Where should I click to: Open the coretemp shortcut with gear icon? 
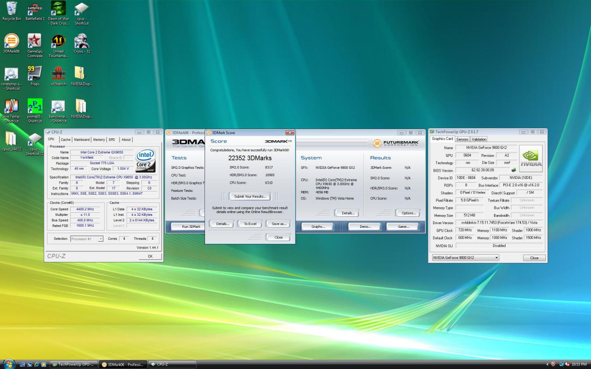[x=12, y=78]
